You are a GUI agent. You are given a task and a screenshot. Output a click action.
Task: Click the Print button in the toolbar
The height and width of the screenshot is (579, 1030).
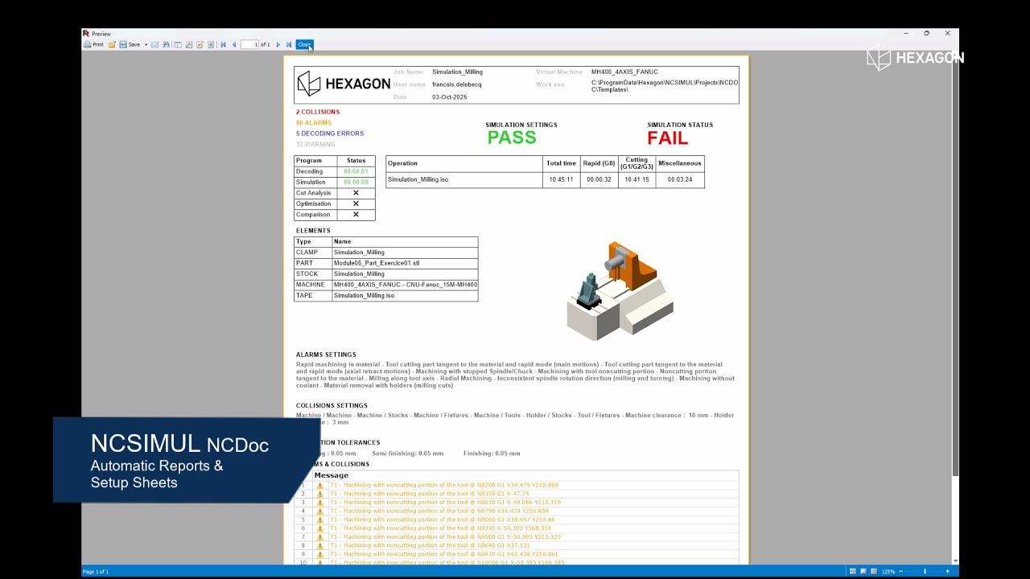[94, 44]
